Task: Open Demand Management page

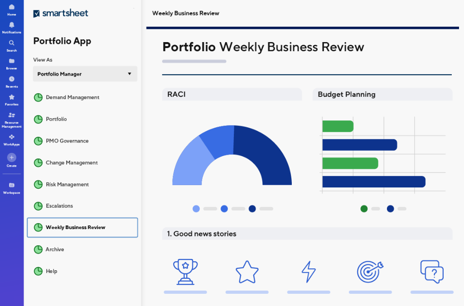Action: coord(72,97)
